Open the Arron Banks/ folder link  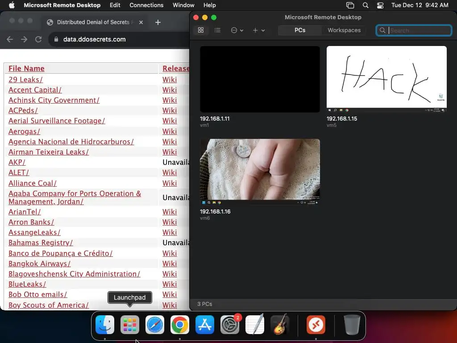pos(31,222)
